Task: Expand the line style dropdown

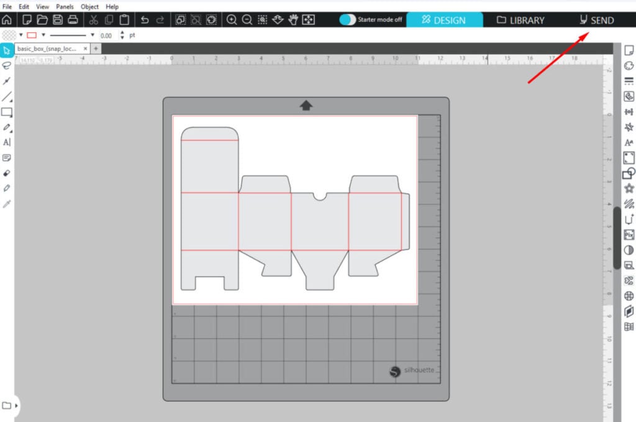Action: [93, 35]
